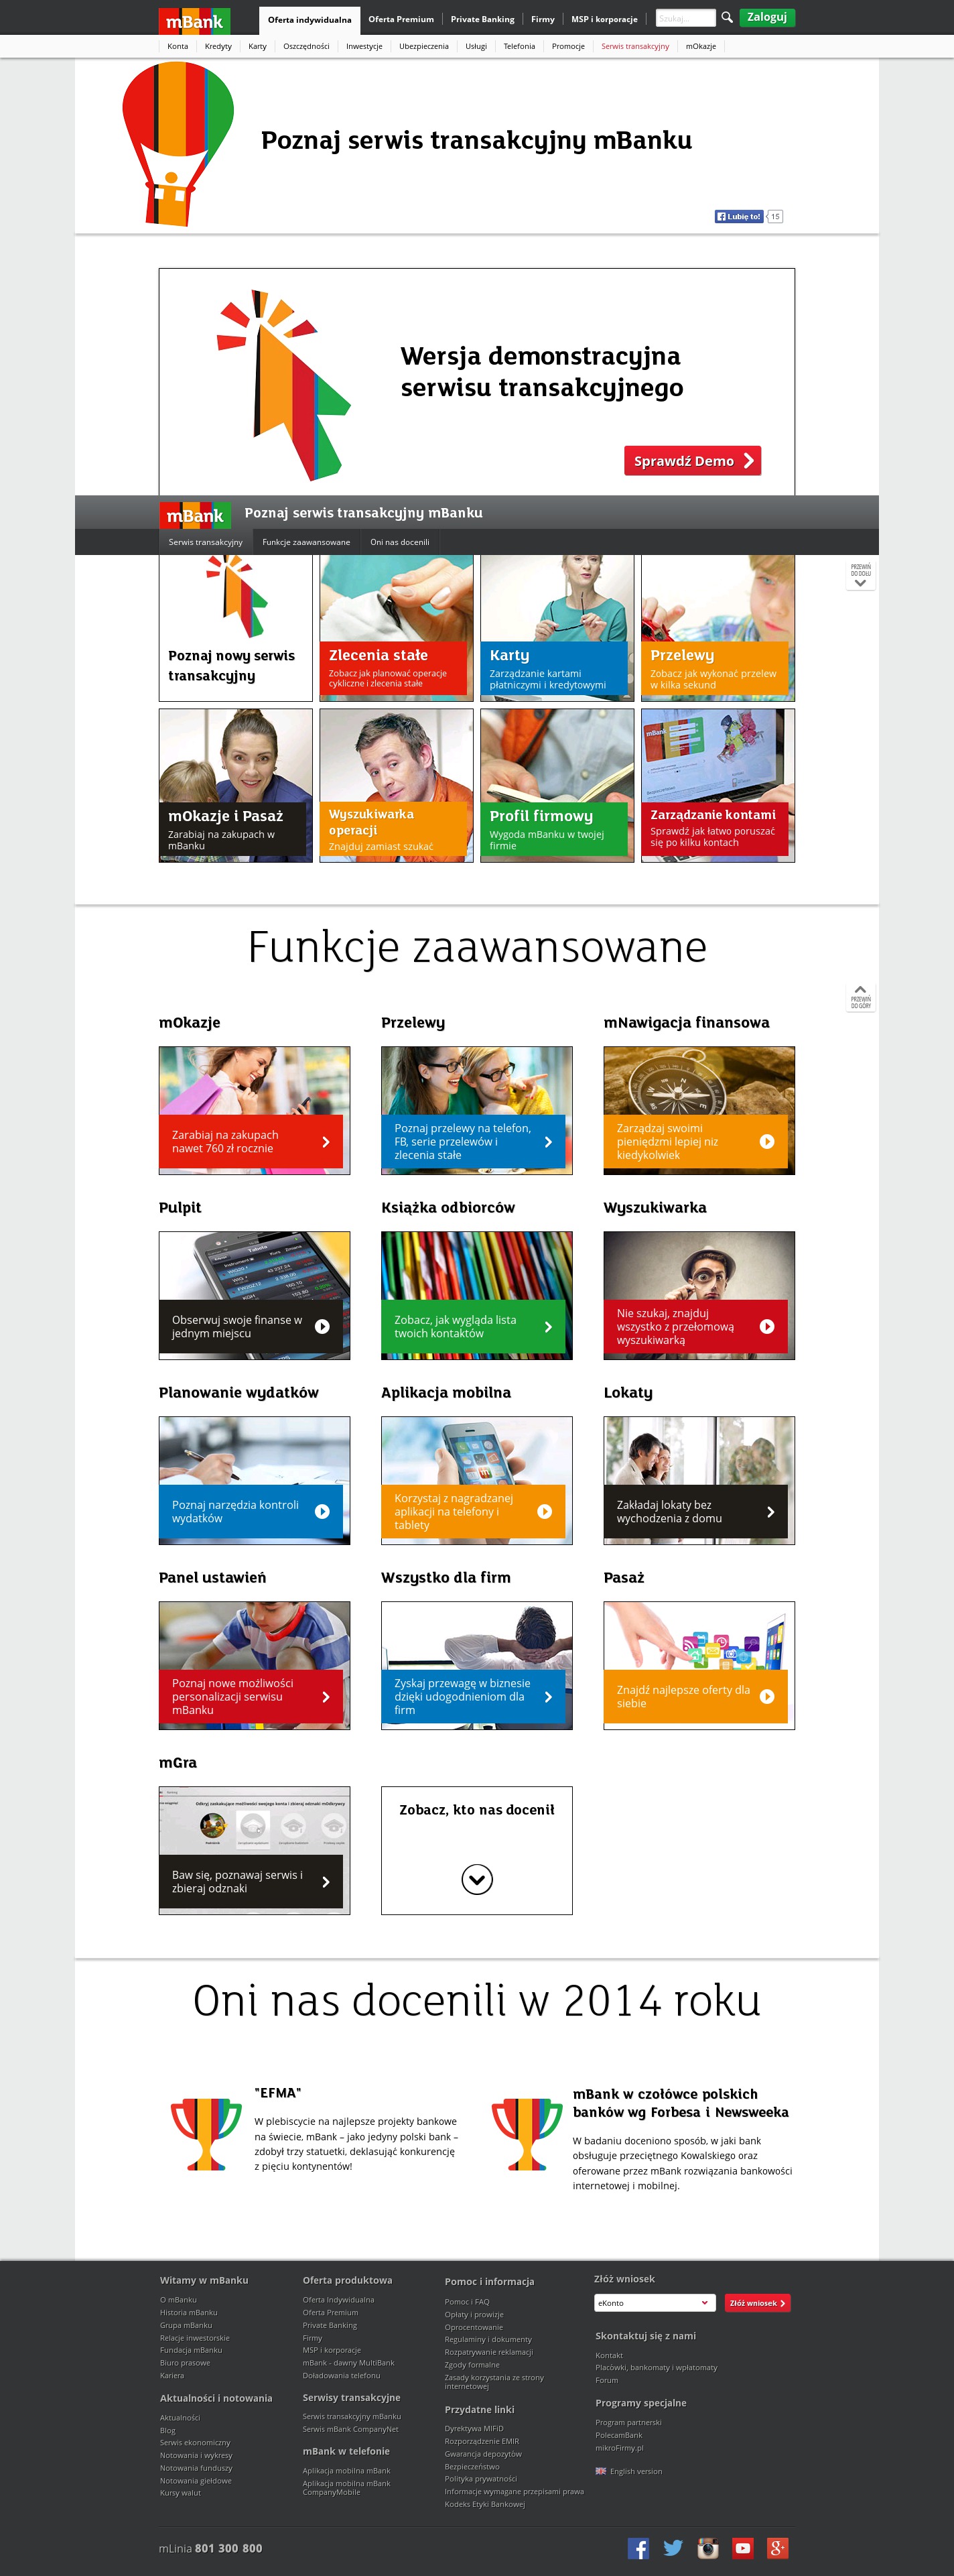This screenshot has height=2576, width=954.
Task: Open the Profil firmowy tile
Action: tap(557, 785)
